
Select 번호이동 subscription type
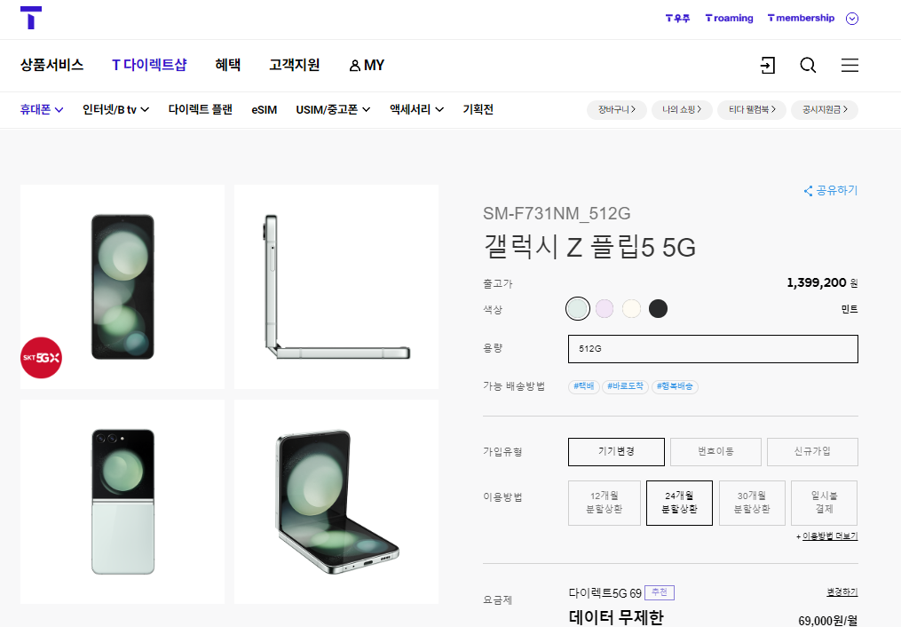716,452
